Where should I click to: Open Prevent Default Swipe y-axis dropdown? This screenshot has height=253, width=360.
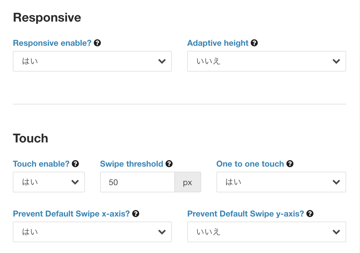tap(267, 232)
